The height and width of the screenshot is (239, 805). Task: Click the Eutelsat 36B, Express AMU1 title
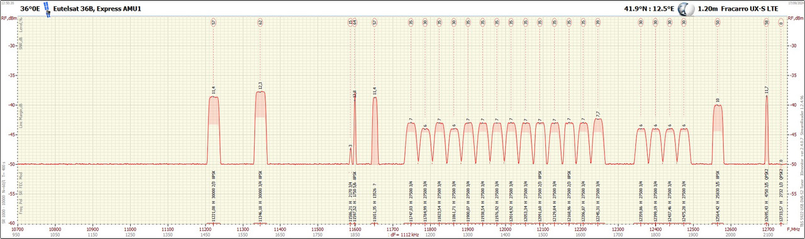[97, 9]
